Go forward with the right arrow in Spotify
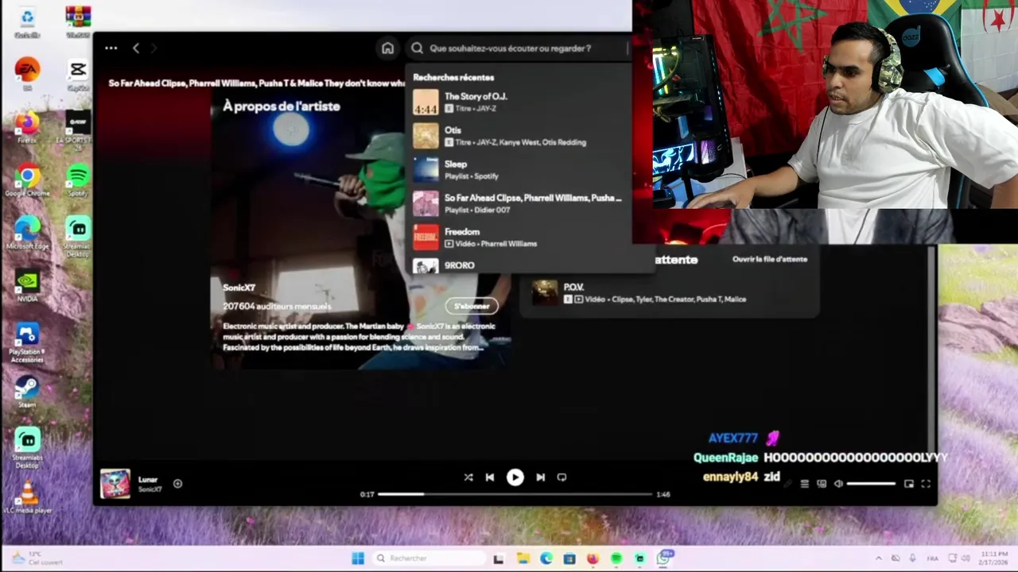This screenshot has height=572, width=1018. [154, 48]
